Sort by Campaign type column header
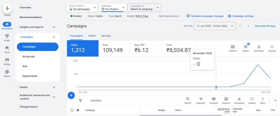This screenshot has height=116, width=280. pyautogui.click(x=238, y=110)
